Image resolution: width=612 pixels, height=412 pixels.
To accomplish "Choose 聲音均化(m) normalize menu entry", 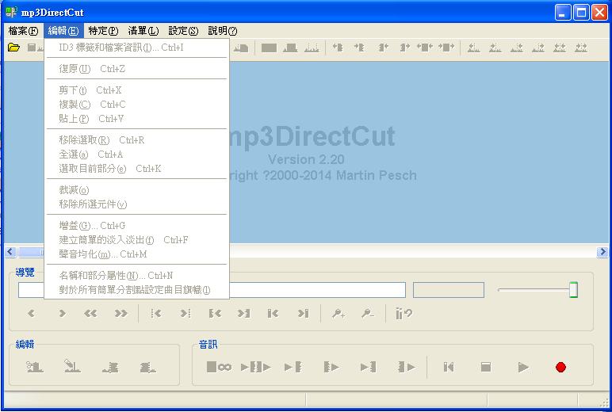I will pos(136,254).
